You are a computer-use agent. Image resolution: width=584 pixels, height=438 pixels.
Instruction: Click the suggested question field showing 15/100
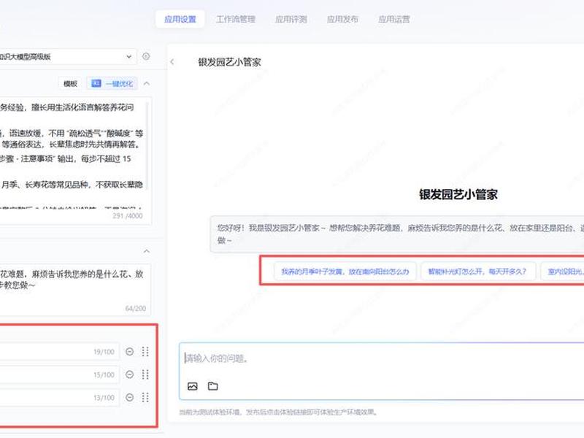click(60, 374)
